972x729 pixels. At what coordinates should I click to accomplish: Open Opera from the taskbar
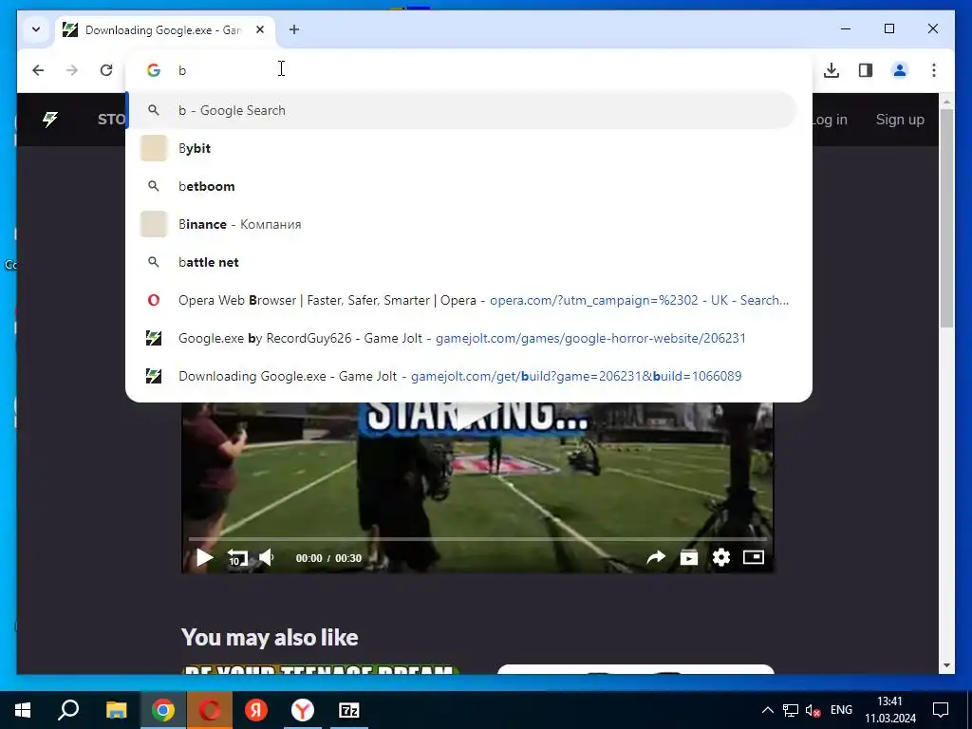point(209,710)
